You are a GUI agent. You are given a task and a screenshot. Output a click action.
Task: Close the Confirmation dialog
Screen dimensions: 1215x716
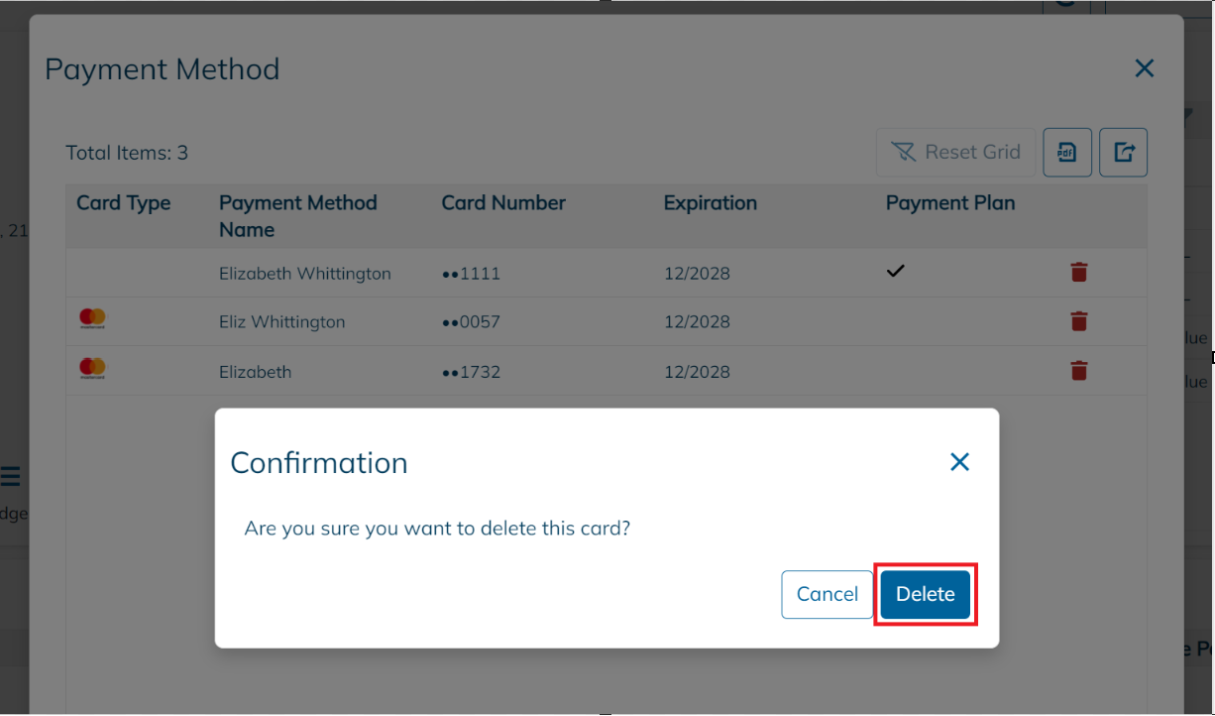click(x=958, y=462)
